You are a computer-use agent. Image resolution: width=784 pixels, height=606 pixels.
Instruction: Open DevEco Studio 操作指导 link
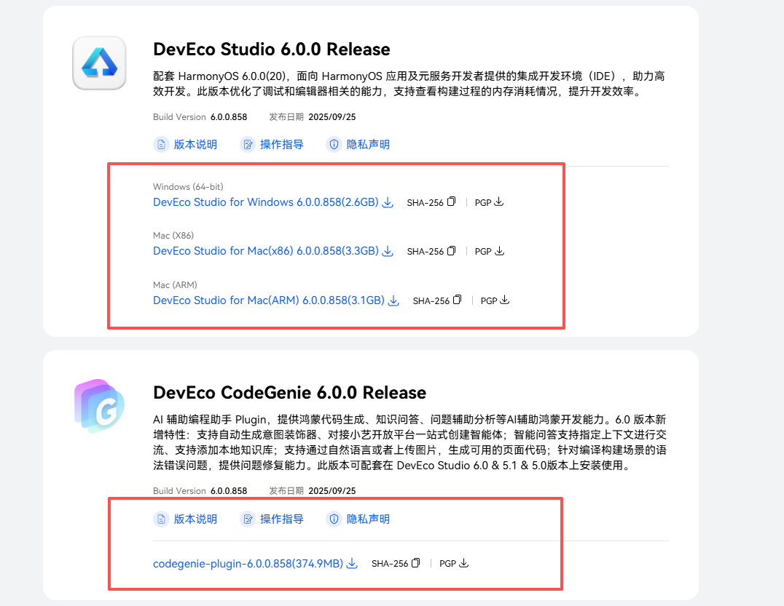(x=281, y=144)
